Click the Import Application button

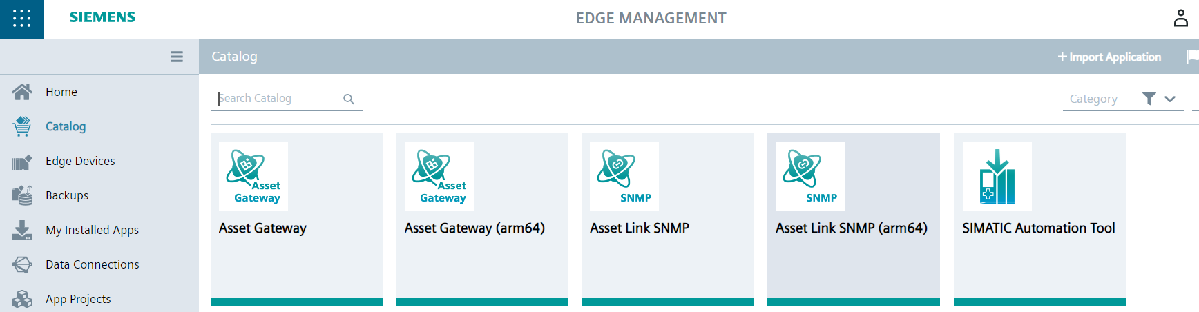point(1109,57)
